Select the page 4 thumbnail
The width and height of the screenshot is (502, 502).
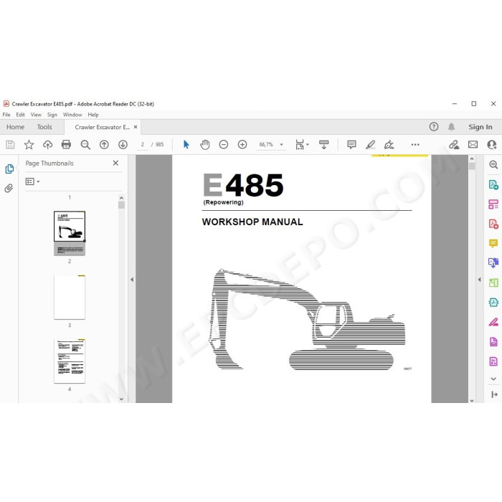(x=70, y=361)
